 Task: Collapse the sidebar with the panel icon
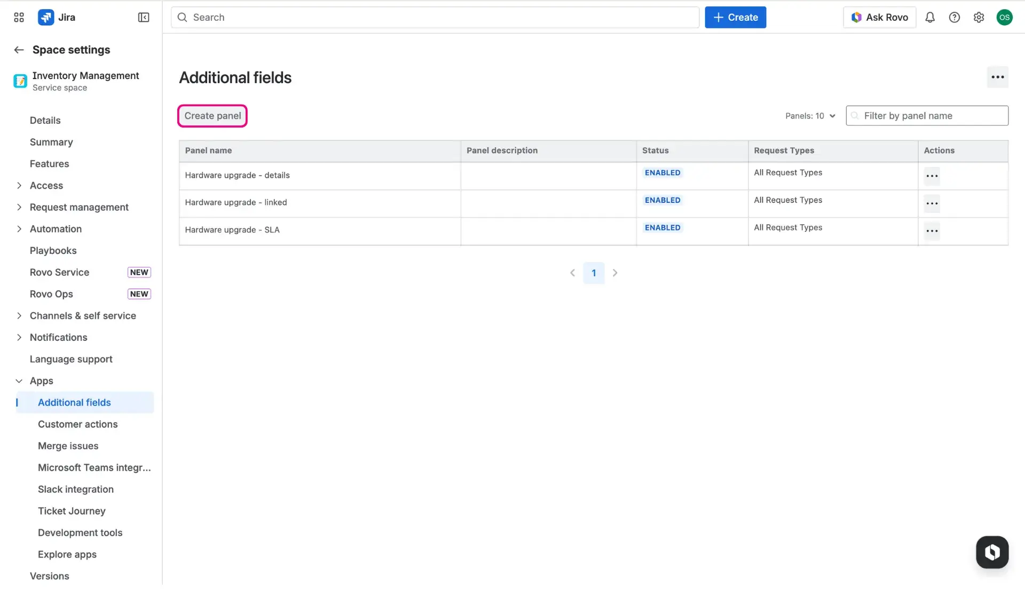tap(143, 17)
